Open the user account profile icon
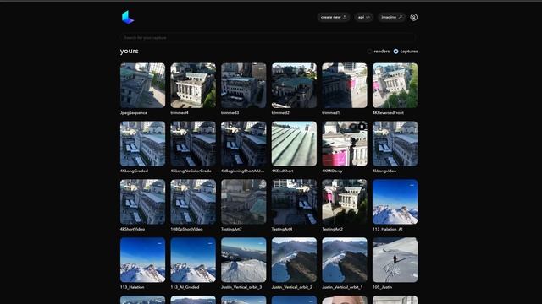The image size is (542, 304). [414, 17]
